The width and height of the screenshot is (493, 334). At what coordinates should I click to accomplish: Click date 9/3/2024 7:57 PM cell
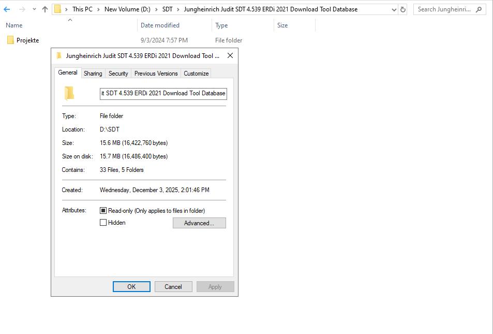pyautogui.click(x=164, y=40)
